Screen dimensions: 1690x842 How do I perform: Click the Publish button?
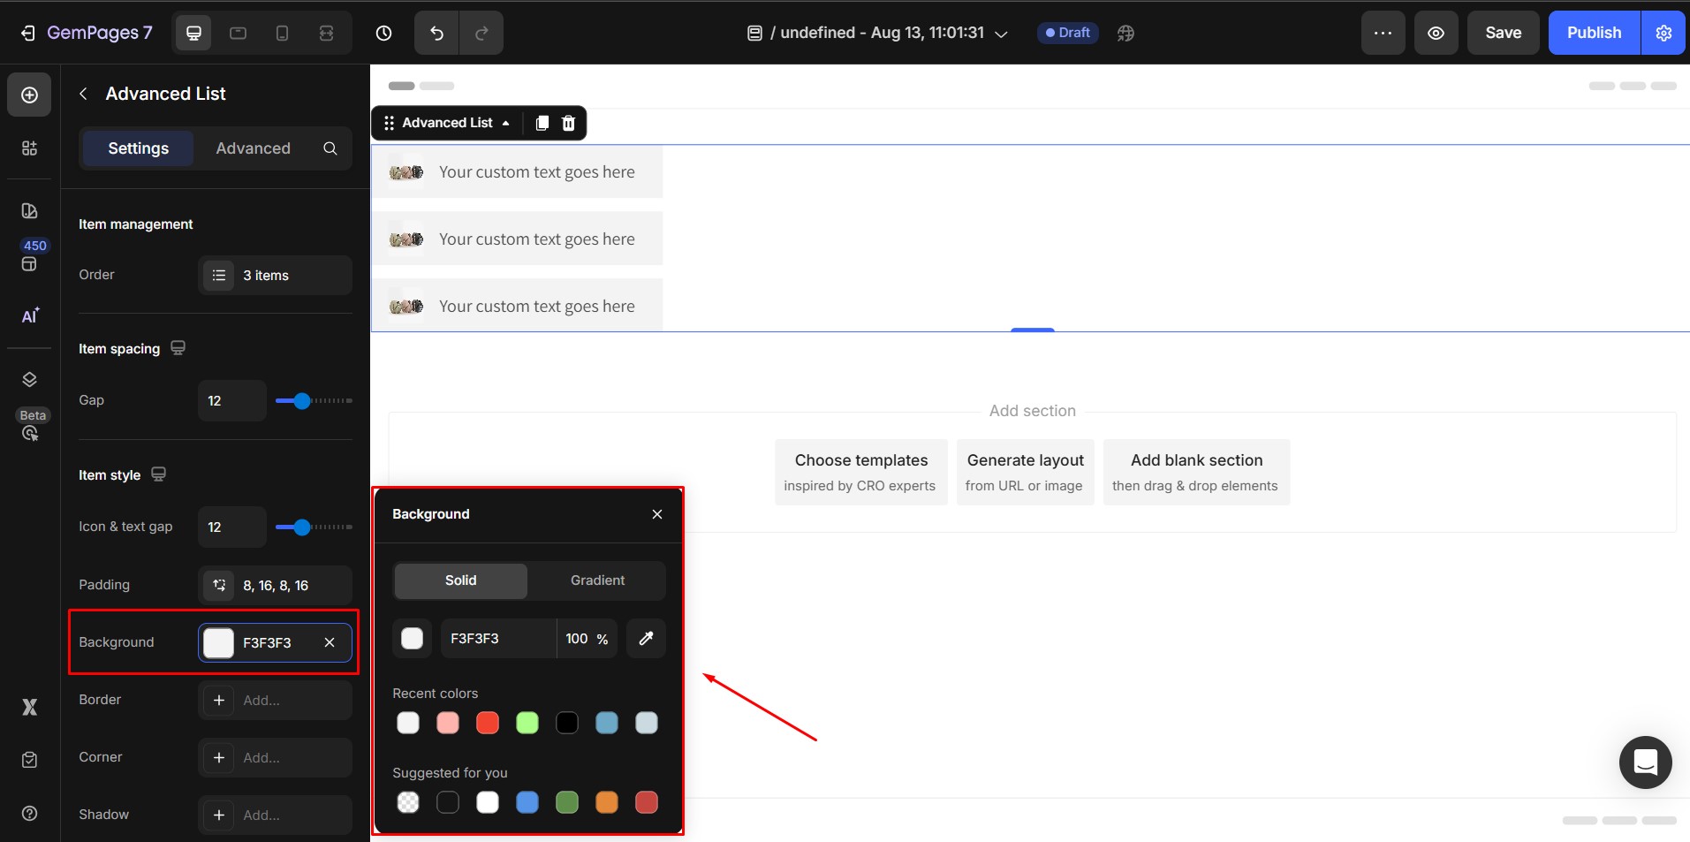tap(1594, 33)
